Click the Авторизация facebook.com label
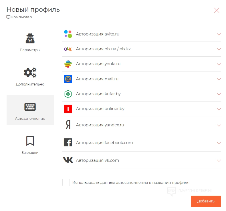Screen dimensions: 226x211 point(104,143)
